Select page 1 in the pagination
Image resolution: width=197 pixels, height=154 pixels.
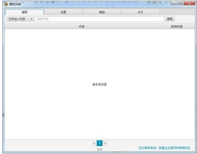(100, 143)
